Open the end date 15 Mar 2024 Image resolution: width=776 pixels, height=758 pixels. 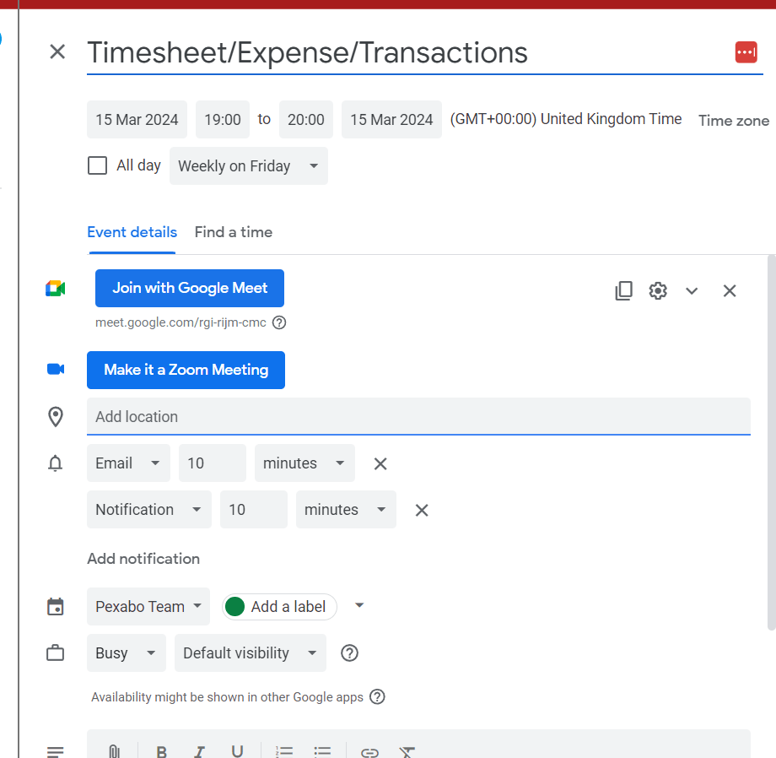coord(391,119)
